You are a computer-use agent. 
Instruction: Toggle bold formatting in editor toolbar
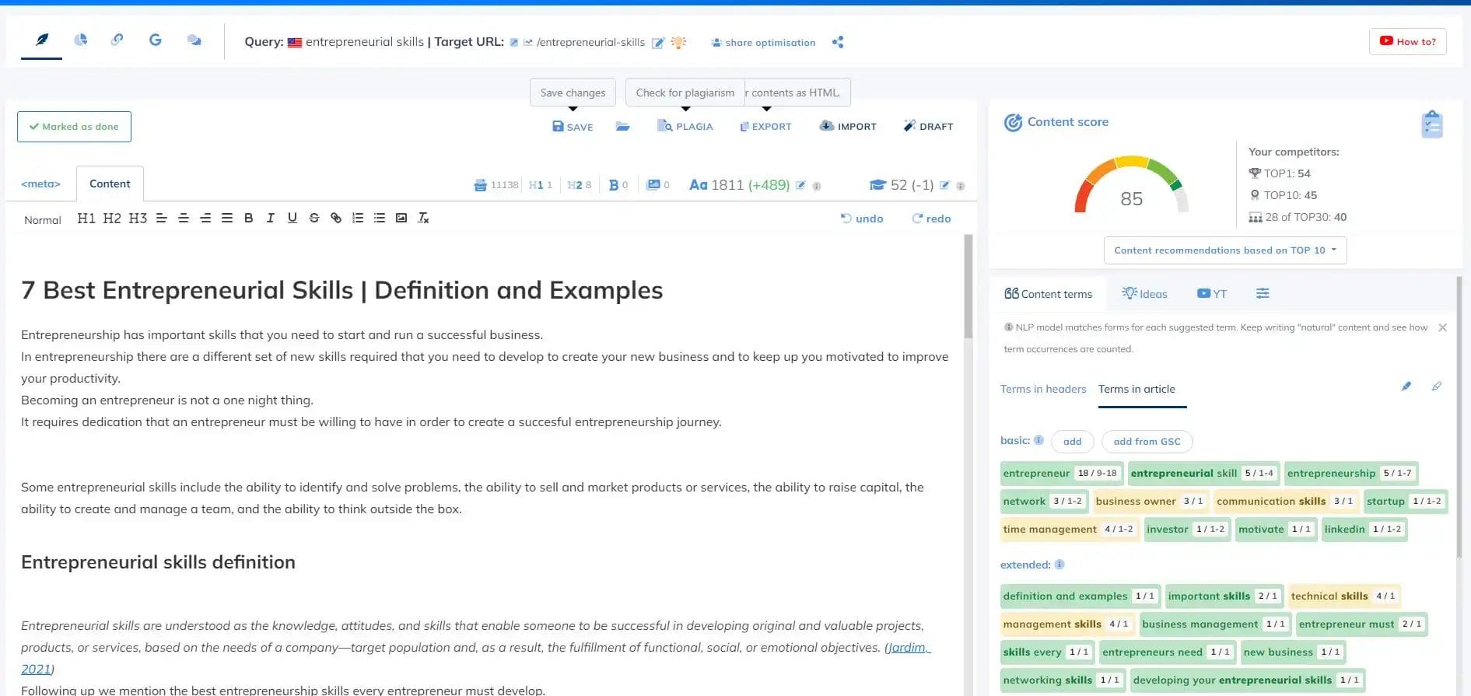point(249,218)
